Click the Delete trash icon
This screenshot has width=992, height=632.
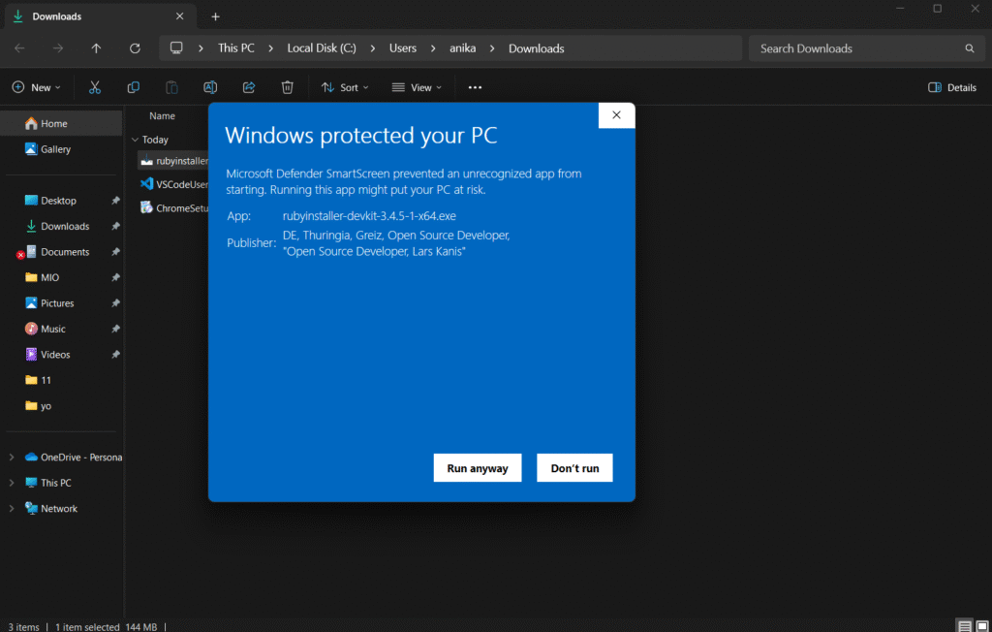[x=288, y=87]
